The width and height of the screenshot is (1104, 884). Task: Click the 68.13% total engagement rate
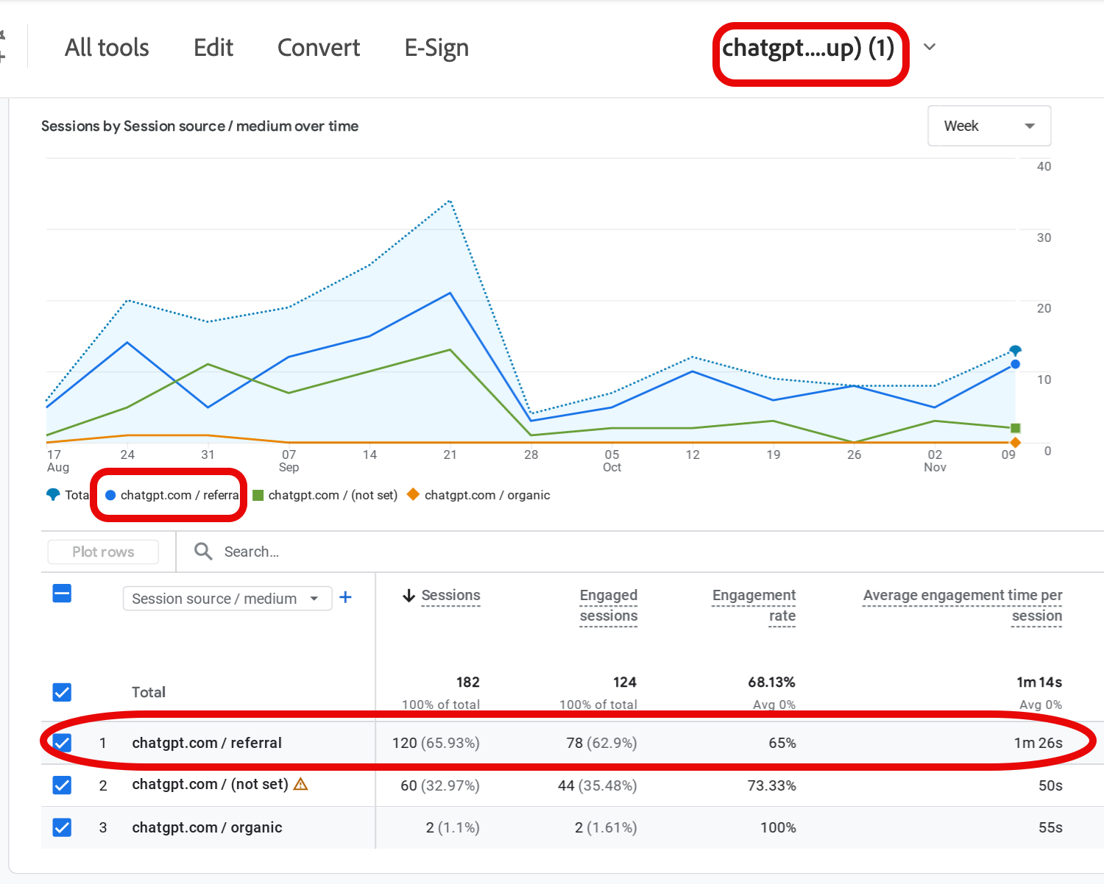click(771, 682)
